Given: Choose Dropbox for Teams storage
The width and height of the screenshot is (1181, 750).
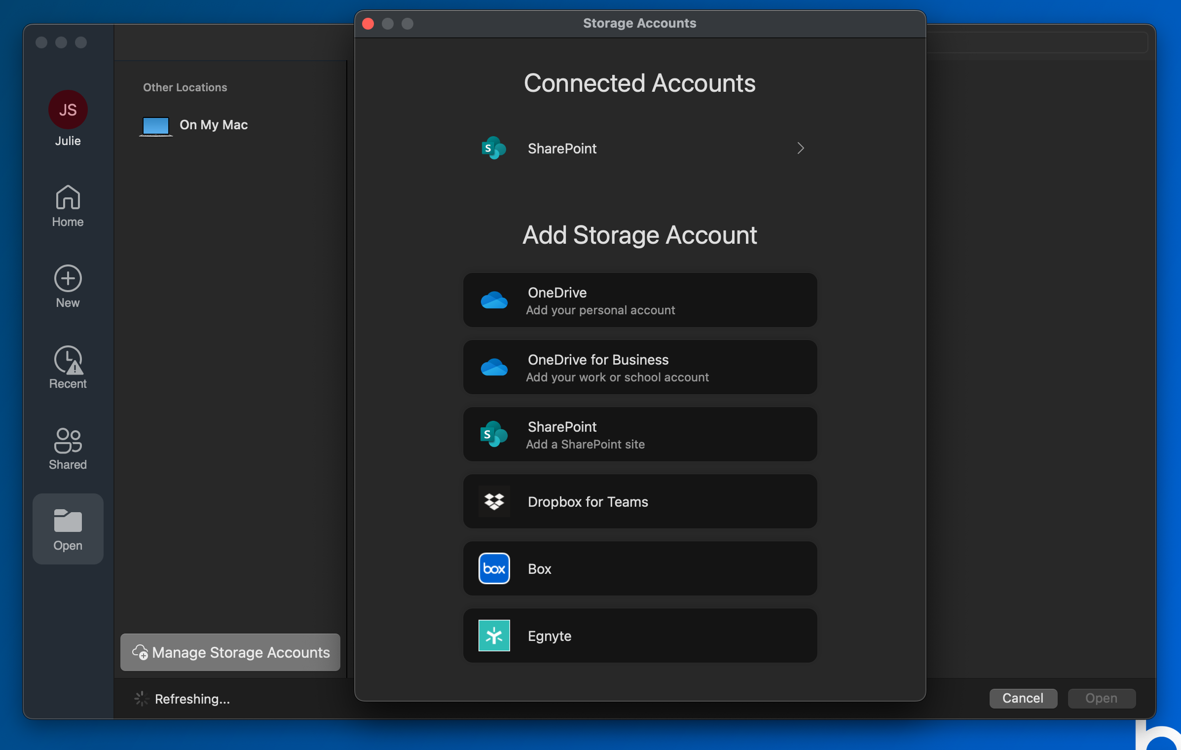Looking at the screenshot, I should (x=640, y=501).
